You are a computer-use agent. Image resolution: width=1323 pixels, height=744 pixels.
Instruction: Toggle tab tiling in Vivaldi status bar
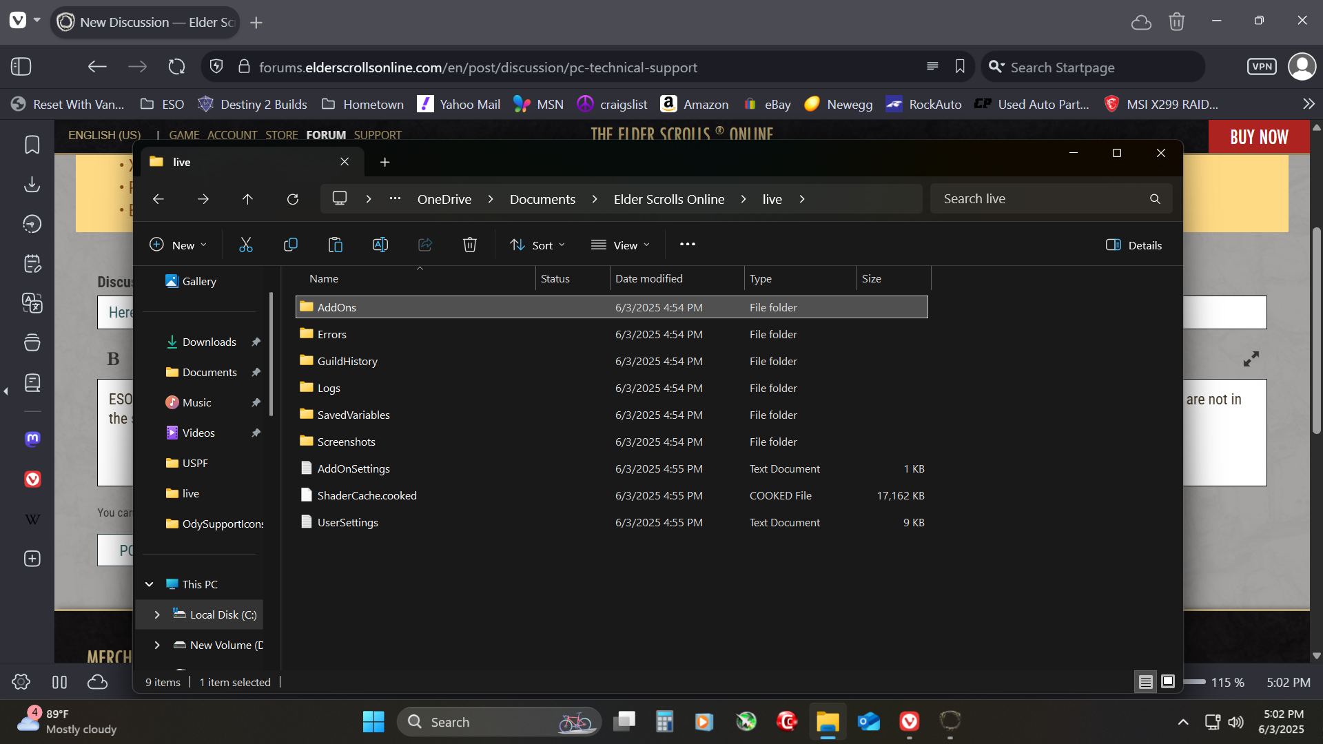[x=60, y=682]
